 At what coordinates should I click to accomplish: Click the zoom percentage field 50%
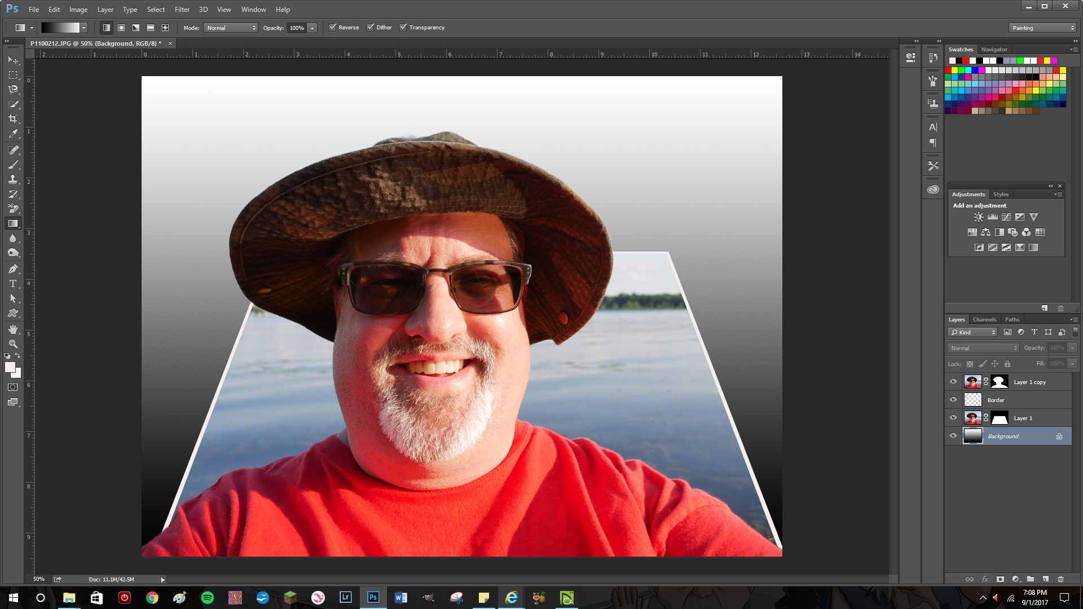click(x=38, y=580)
